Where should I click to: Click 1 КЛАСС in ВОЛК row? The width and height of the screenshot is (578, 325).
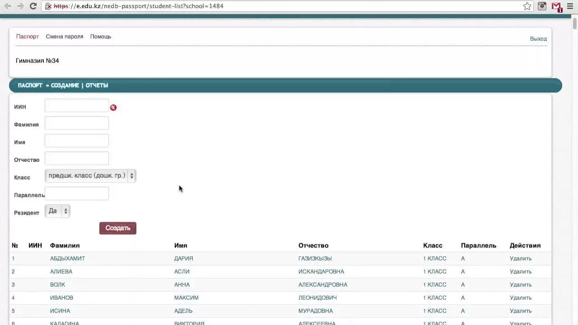point(435,285)
